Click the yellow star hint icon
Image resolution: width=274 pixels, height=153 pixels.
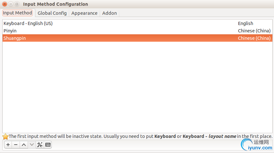click(5, 136)
